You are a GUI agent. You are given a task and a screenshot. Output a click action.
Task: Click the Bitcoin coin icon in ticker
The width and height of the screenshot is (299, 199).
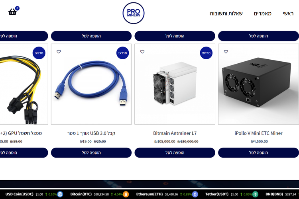126,194
